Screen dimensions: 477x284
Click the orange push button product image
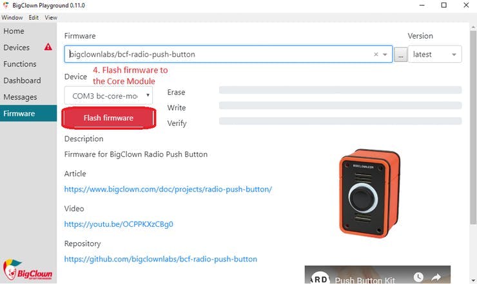369,193
